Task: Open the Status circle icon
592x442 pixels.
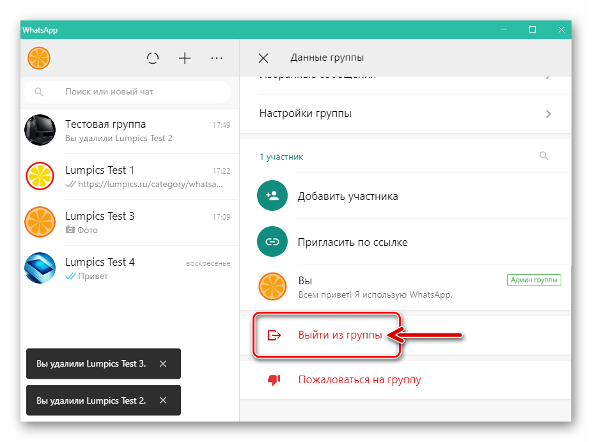Action: pos(153,58)
